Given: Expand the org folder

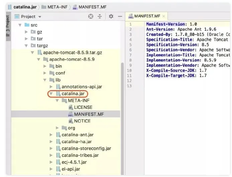Looking at the screenshot, I should click(x=57, y=128).
